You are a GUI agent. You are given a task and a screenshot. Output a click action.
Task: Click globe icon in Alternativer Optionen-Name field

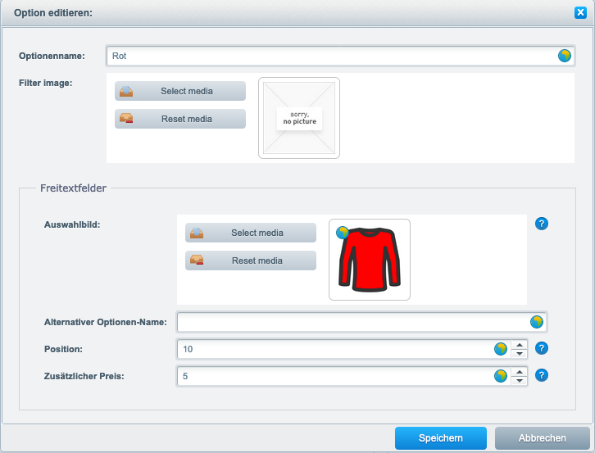(537, 322)
